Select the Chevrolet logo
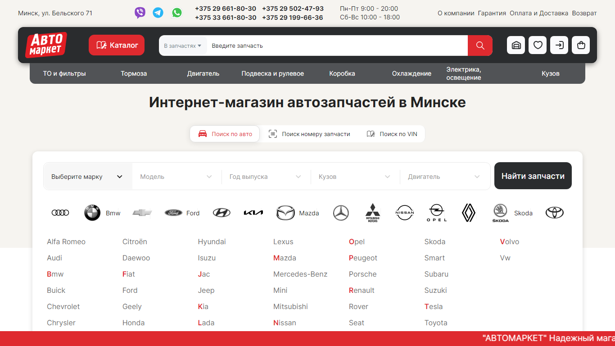The image size is (615, 346). point(142,213)
